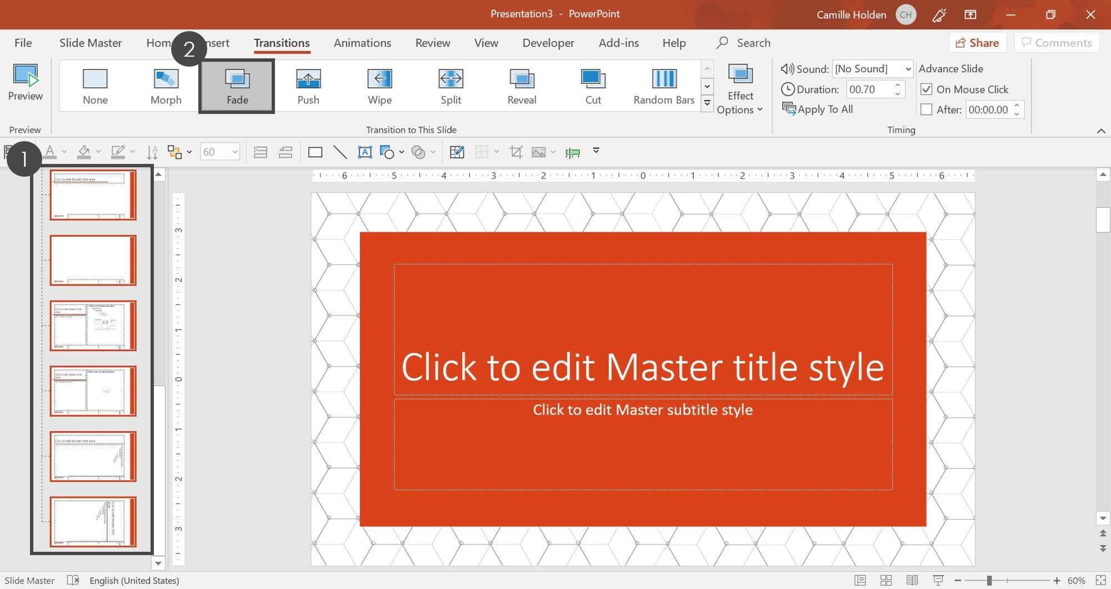Choose the Fade transition
Image resolution: width=1111 pixels, height=589 pixels.
tap(237, 86)
